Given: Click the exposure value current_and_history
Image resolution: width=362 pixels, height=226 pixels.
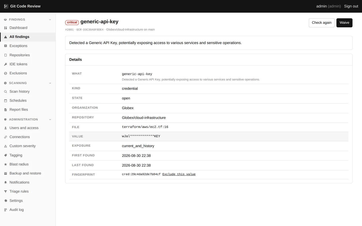Looking at the screenshot, I should [x=138, y=146].
